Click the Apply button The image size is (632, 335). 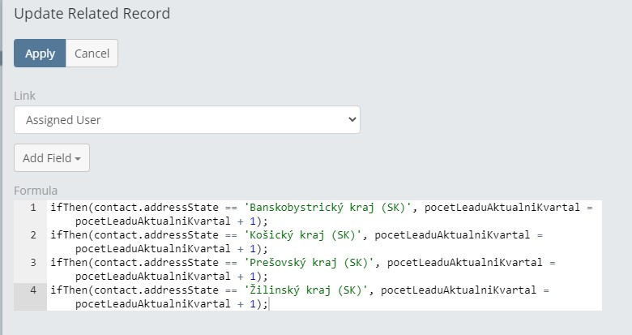tap(40, 54)
